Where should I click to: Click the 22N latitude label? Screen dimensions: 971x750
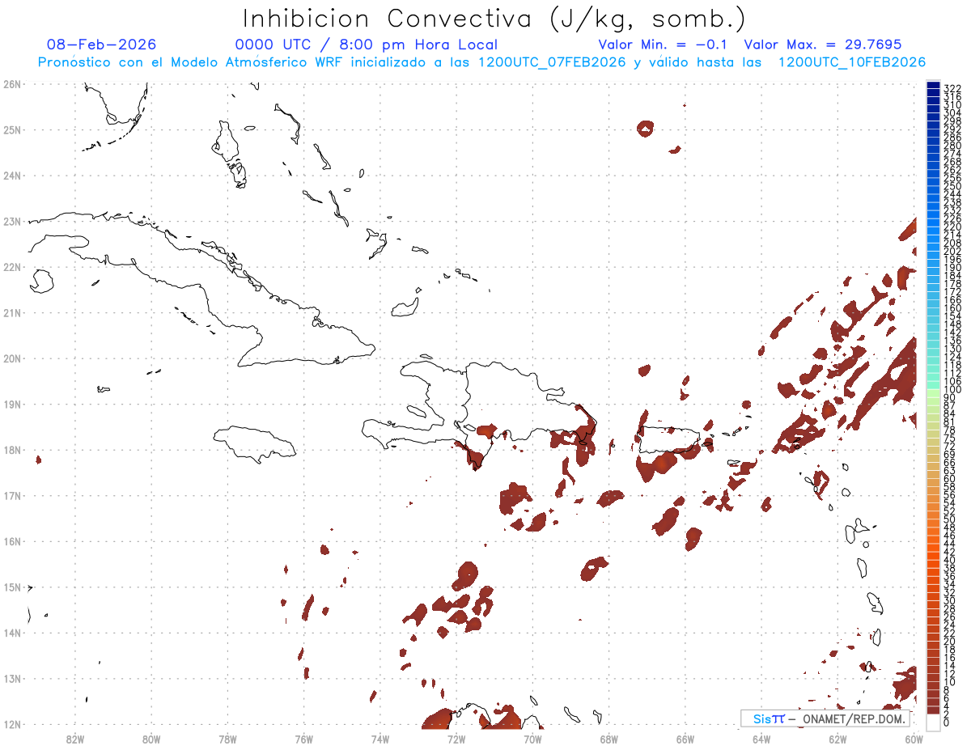coord(11,267)
